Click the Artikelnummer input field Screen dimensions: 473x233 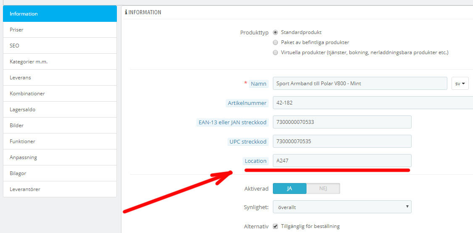[372, 103]
